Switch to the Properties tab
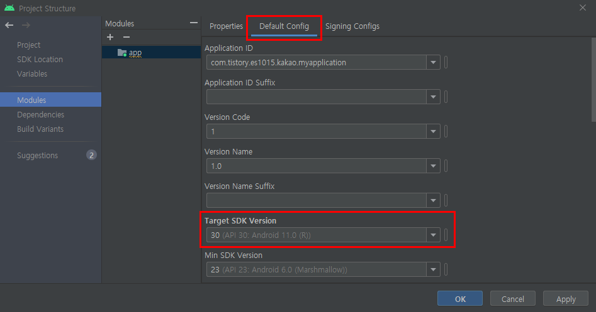Viewport: 596px width, 312px height. click(226, 26)
